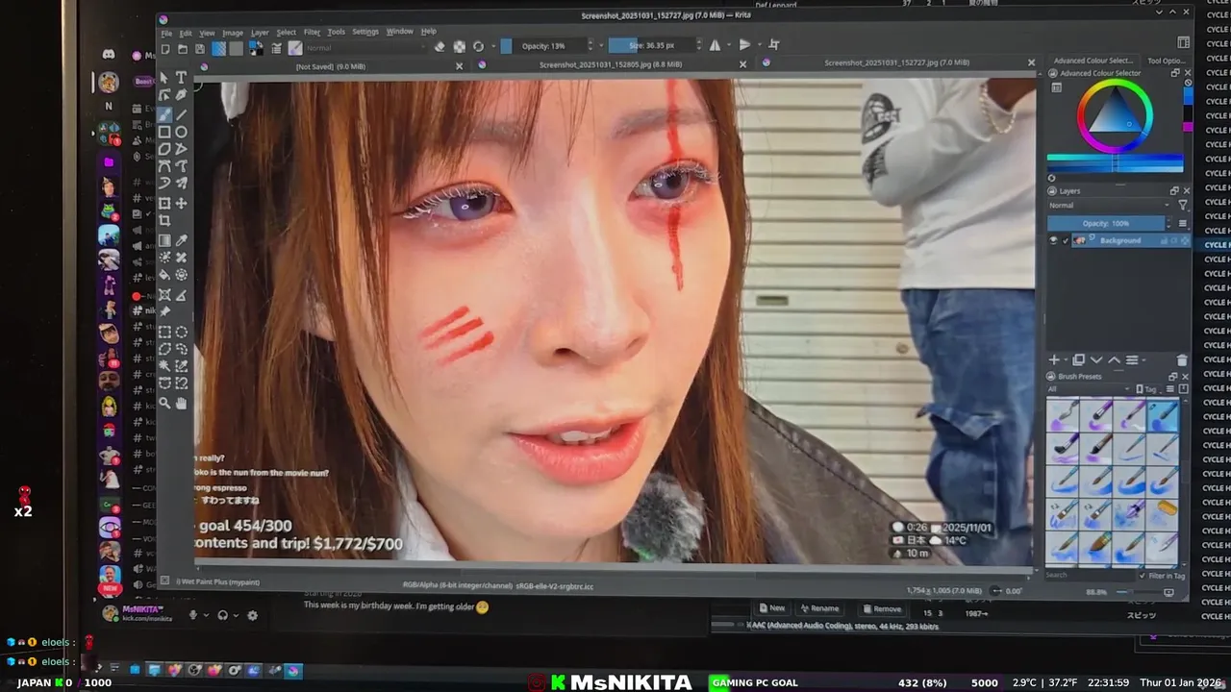
Task: Open blending mode Normal dropdown in toolbar
Action: 367,48
